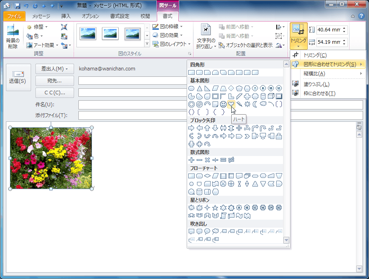Open the 差出人(M) sender dropdown
369x279 pixels.
[55, 69]
